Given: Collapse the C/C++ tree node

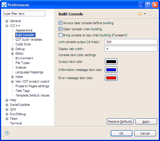Looking at the screenshot, I should 7,26.
